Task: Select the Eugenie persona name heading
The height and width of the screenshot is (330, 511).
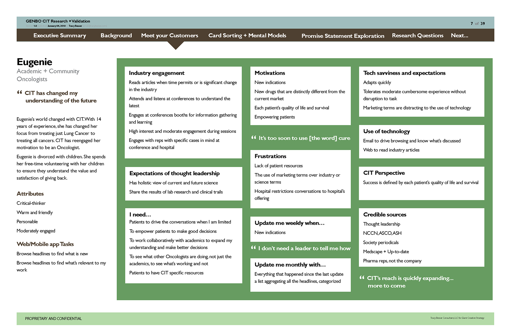Action: coord(34,62)
